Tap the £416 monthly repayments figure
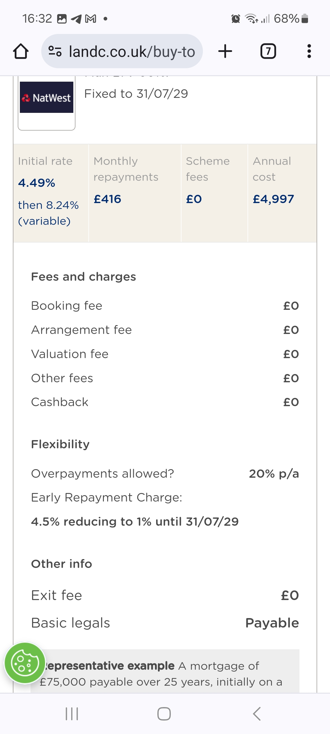The width and height of the screenshot is (330, 734). pos(107,199)
